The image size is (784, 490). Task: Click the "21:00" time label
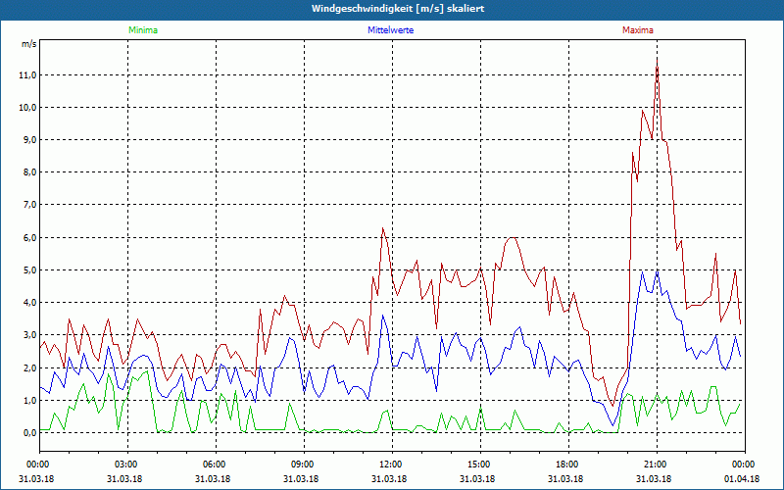click(657, 465)
